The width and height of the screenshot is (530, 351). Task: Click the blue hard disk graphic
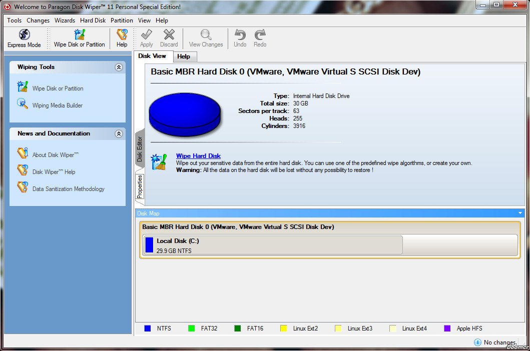(185, 114)
